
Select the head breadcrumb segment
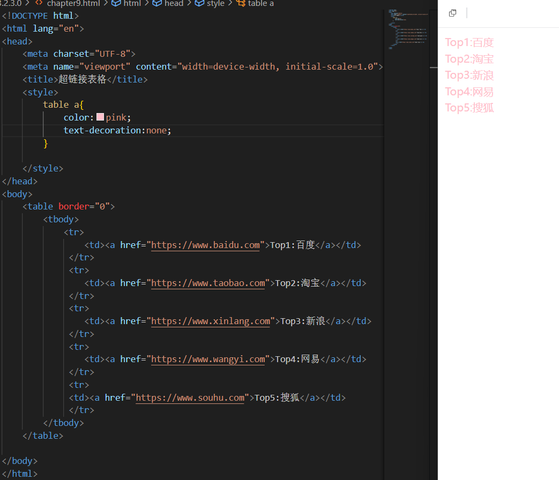coord(174,4)
